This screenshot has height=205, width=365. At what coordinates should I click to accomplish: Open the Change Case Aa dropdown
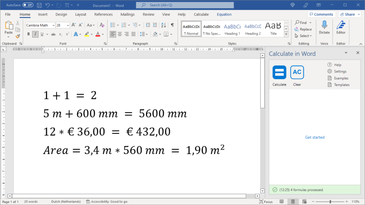[91, 25]
